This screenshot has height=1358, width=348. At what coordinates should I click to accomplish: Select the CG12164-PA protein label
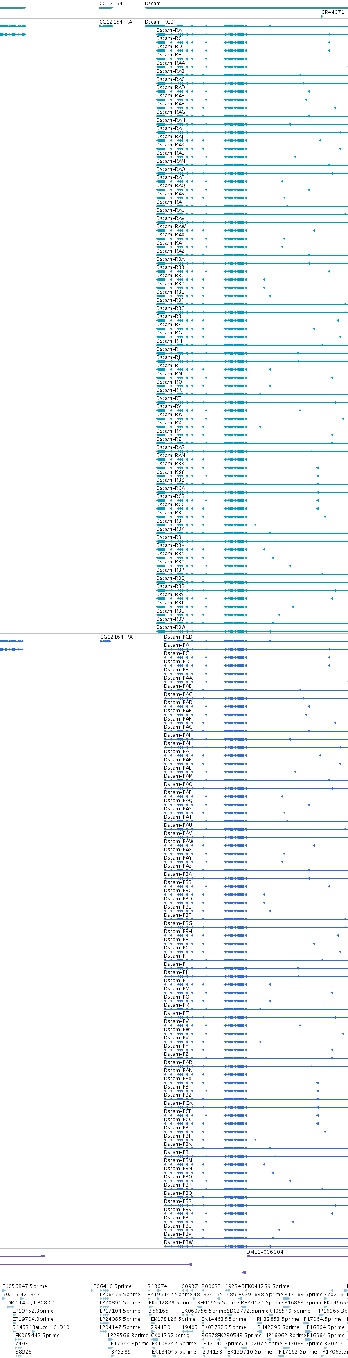[x=117, y=637]
